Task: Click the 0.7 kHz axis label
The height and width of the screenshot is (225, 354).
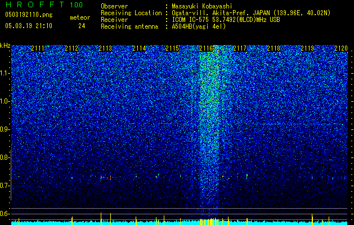Action: (x=5, y=186)
